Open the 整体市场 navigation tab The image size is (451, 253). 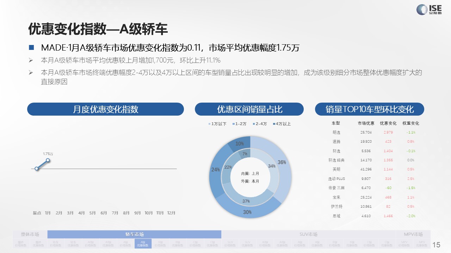(30, 234)
